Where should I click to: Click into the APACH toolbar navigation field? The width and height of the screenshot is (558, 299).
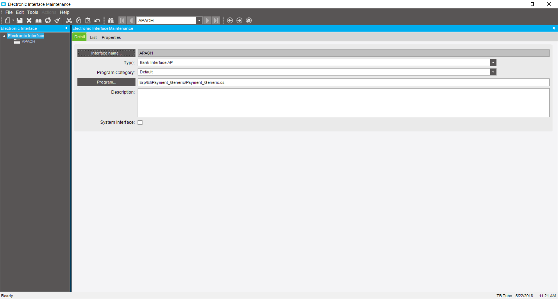tap(167, 21)
